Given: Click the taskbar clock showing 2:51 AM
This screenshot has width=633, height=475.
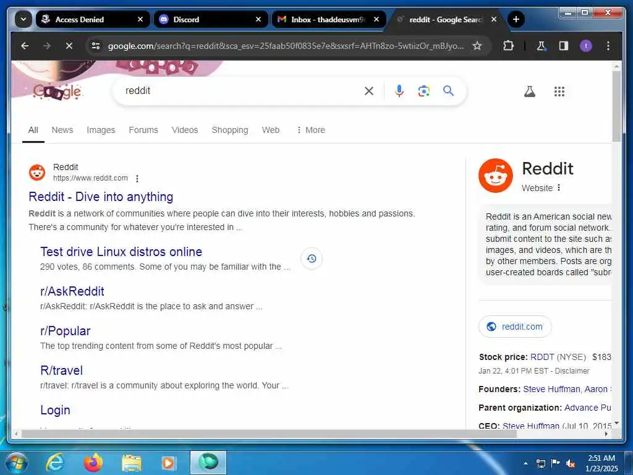Looking at the screenshot, I should (x=601, y=463).
